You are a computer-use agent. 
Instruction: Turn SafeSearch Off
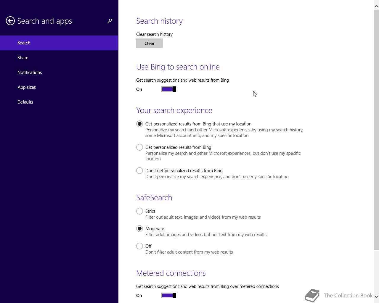tap(139, 246)
